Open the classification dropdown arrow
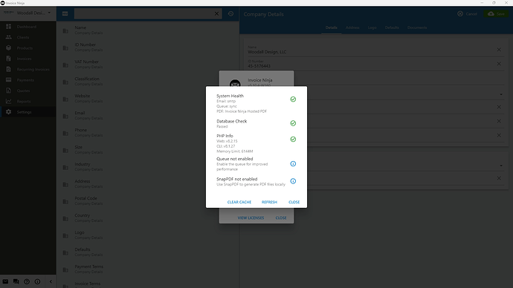This screenshot has width=513, height=288. (x=501, y=94)
